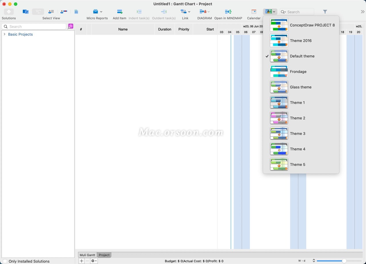Click the W - d timescale stepper arrows
The image size is (366, 264).
[x=314, y=261]
